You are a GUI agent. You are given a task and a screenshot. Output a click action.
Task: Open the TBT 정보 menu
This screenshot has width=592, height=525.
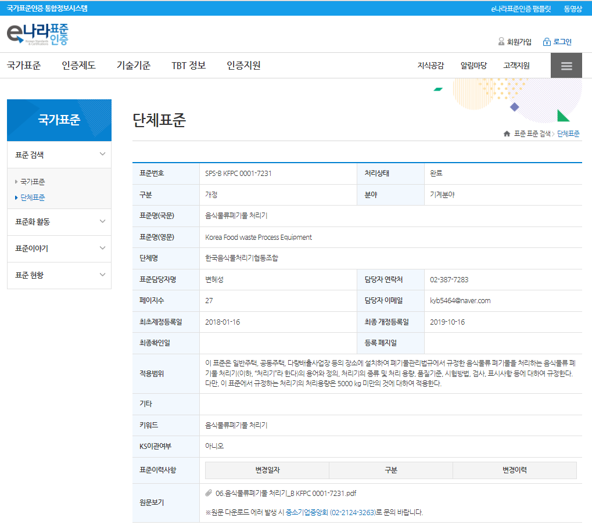[188, 66]
